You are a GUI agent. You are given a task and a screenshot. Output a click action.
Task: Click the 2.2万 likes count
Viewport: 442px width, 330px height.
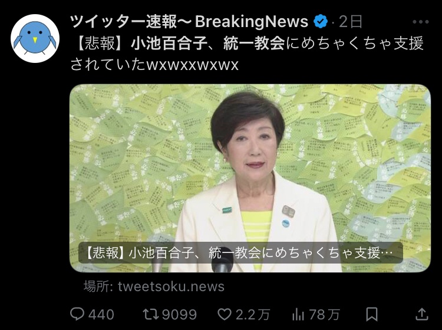[253, 315]
